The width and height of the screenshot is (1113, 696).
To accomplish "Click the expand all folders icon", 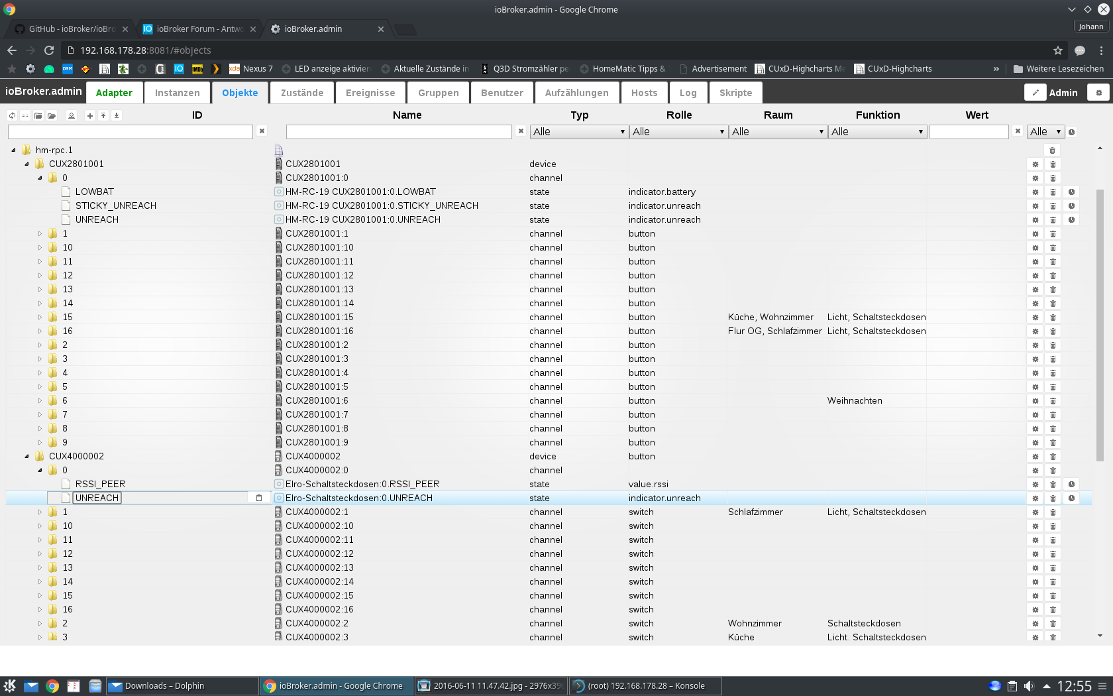I will (52, 115).
